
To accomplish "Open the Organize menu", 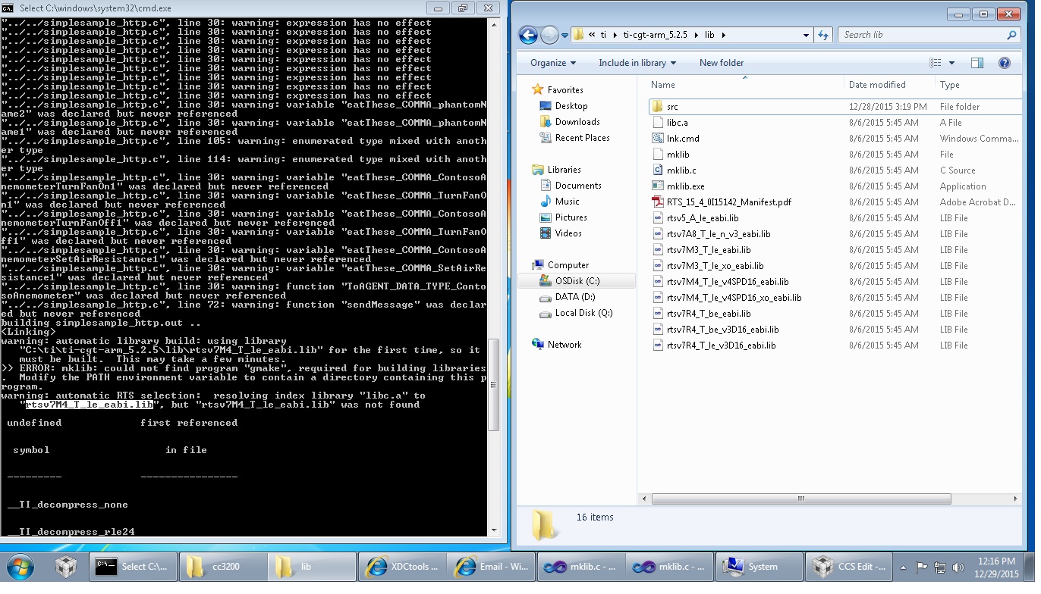I will point(553,63).
